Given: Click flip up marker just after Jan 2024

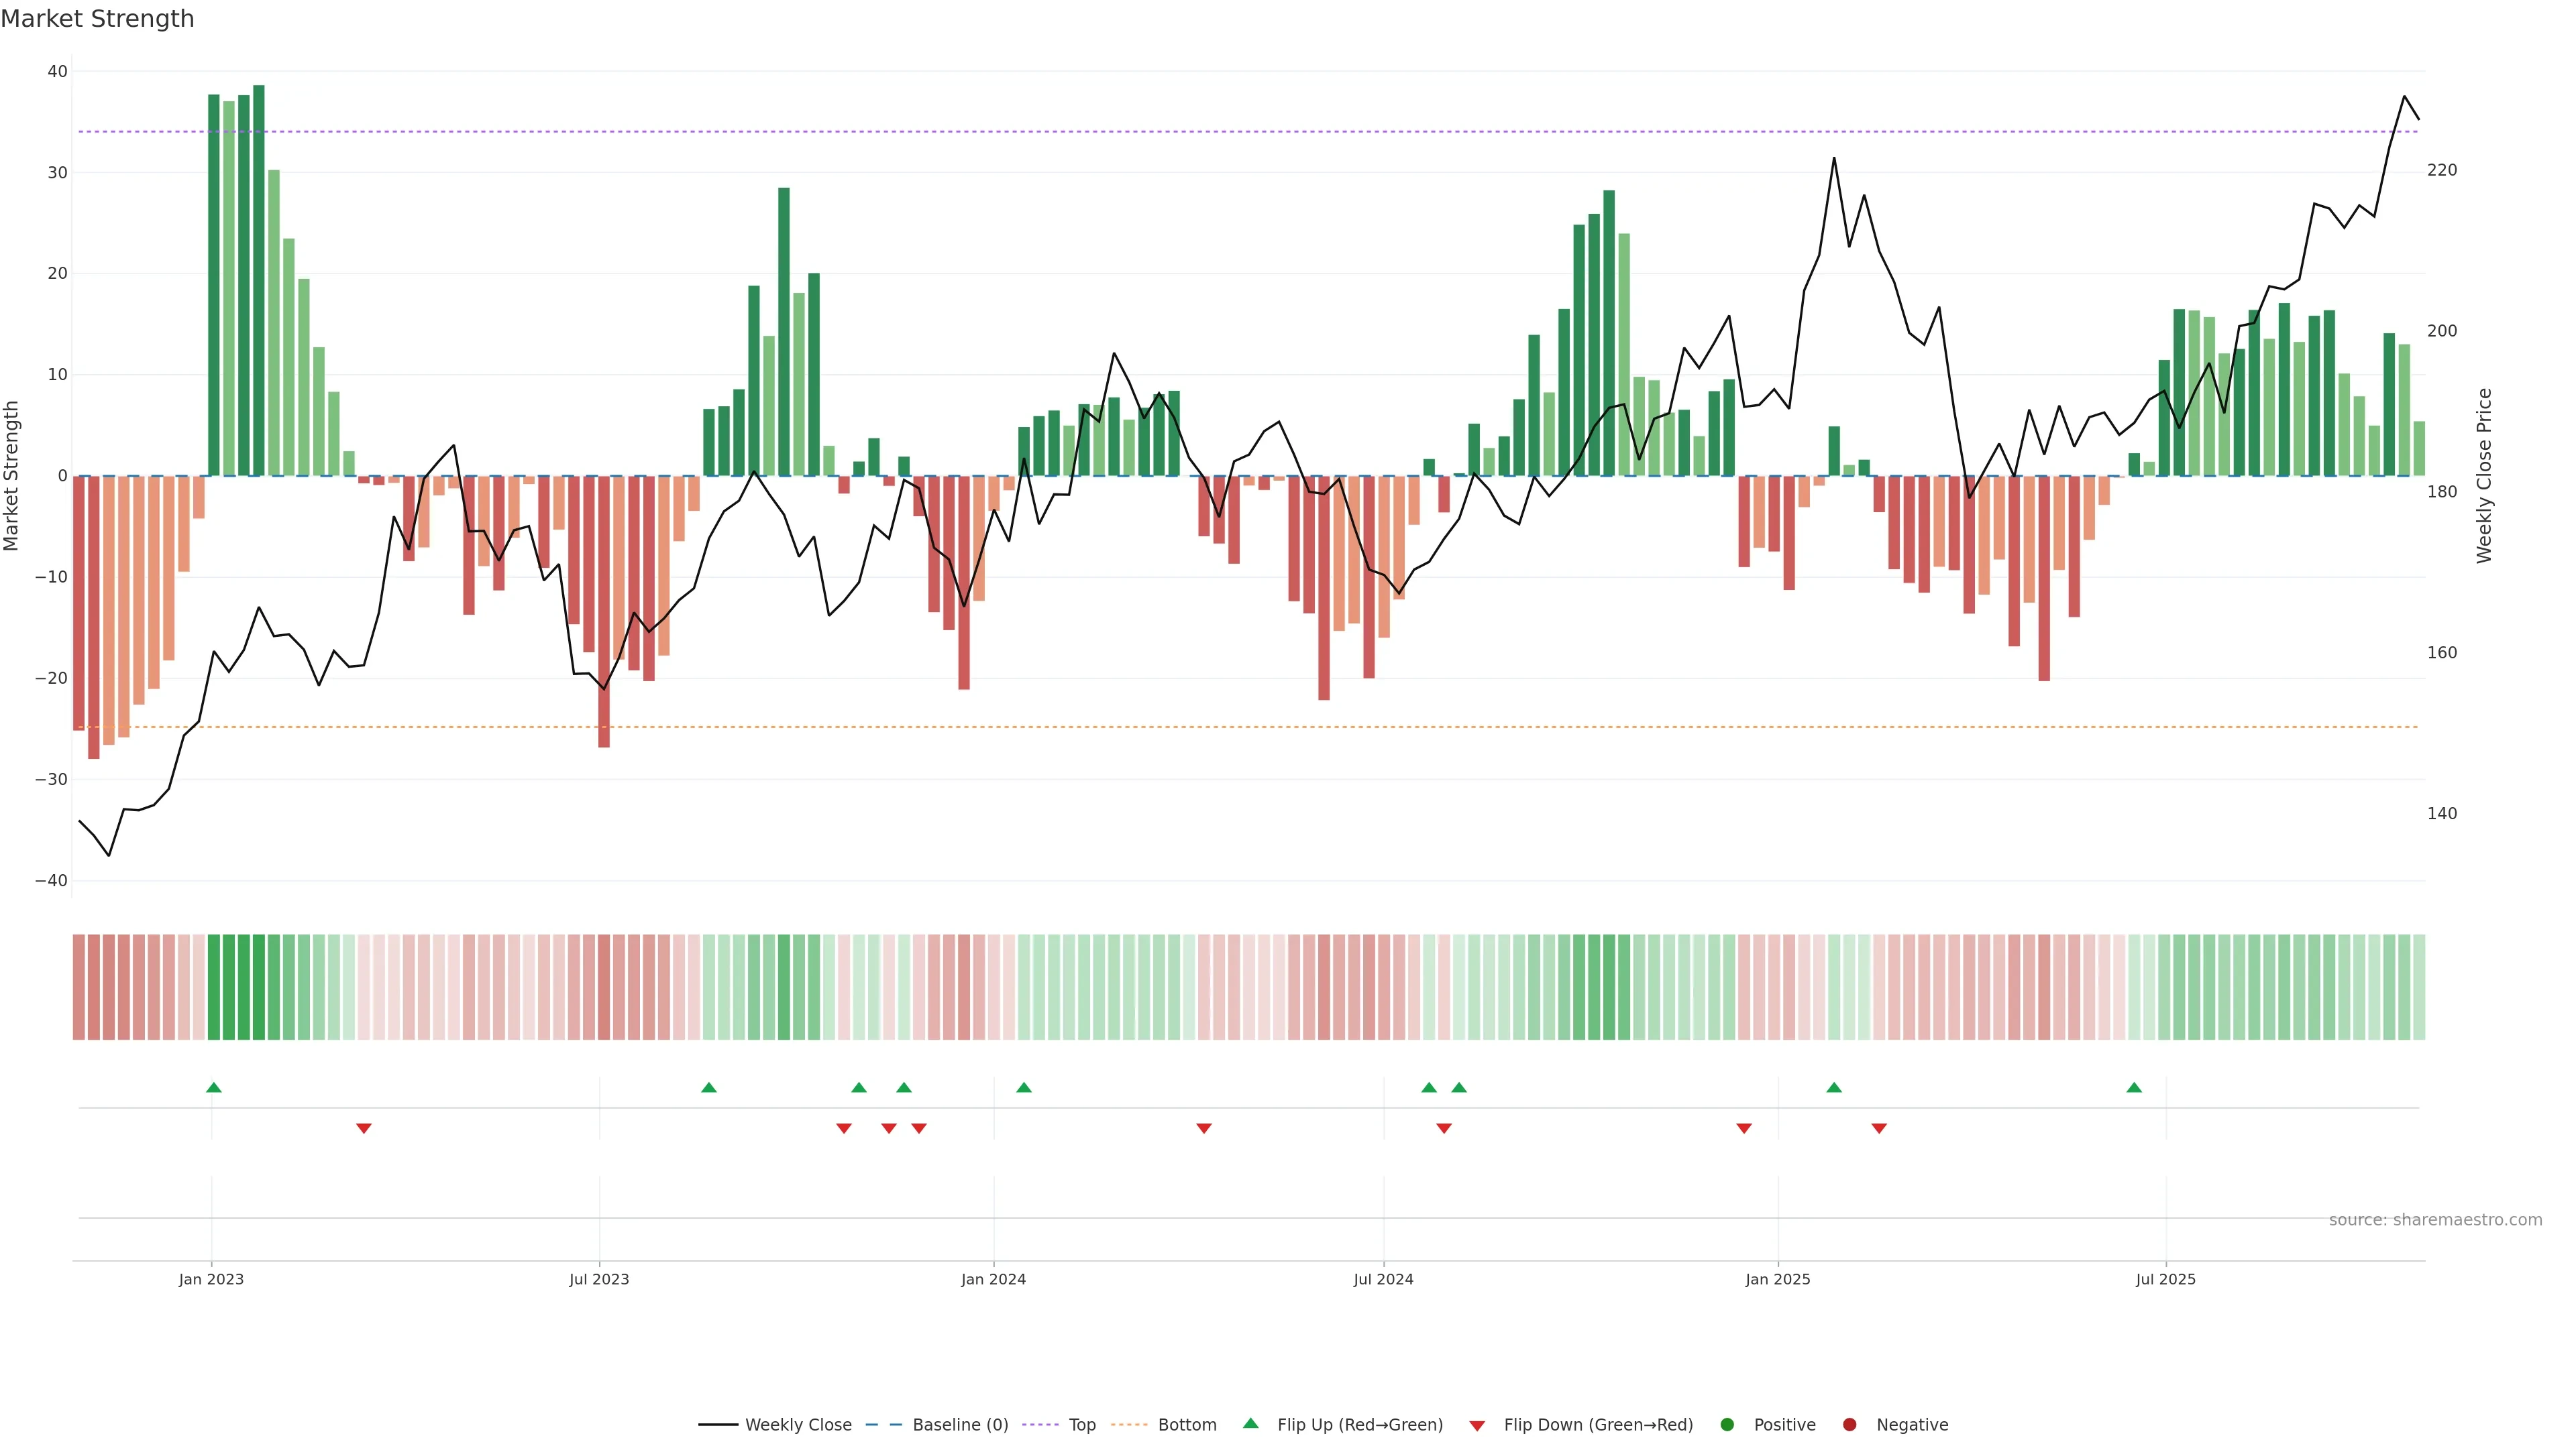Looking at the screenshot, I should click(x=1024, y=1087).
